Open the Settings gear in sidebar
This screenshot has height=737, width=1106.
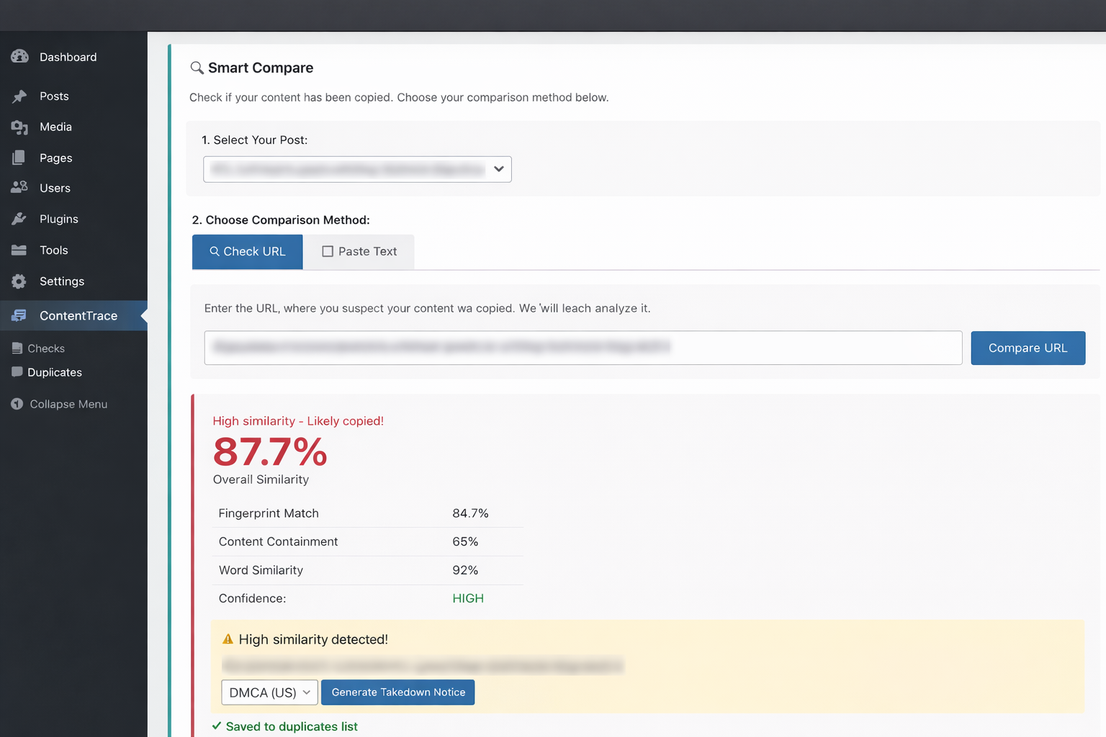click(19, 281)
